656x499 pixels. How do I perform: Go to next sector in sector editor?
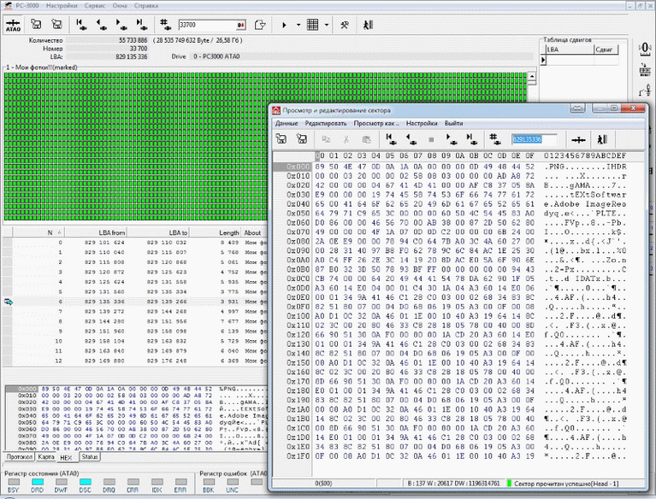point(452,138)
